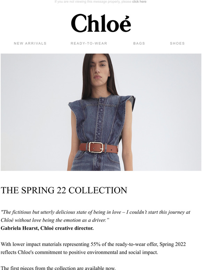Click the grey backdrop of hero photo
The image size is (202, 270).
(x=34, y=112)
